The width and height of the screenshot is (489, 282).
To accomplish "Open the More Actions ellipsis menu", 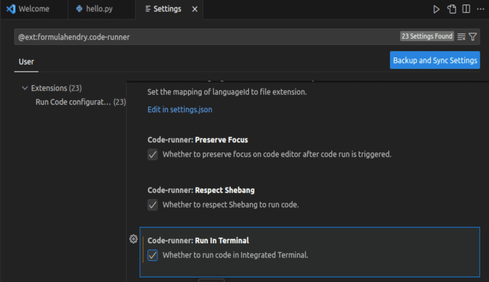I will pos(480,9).
